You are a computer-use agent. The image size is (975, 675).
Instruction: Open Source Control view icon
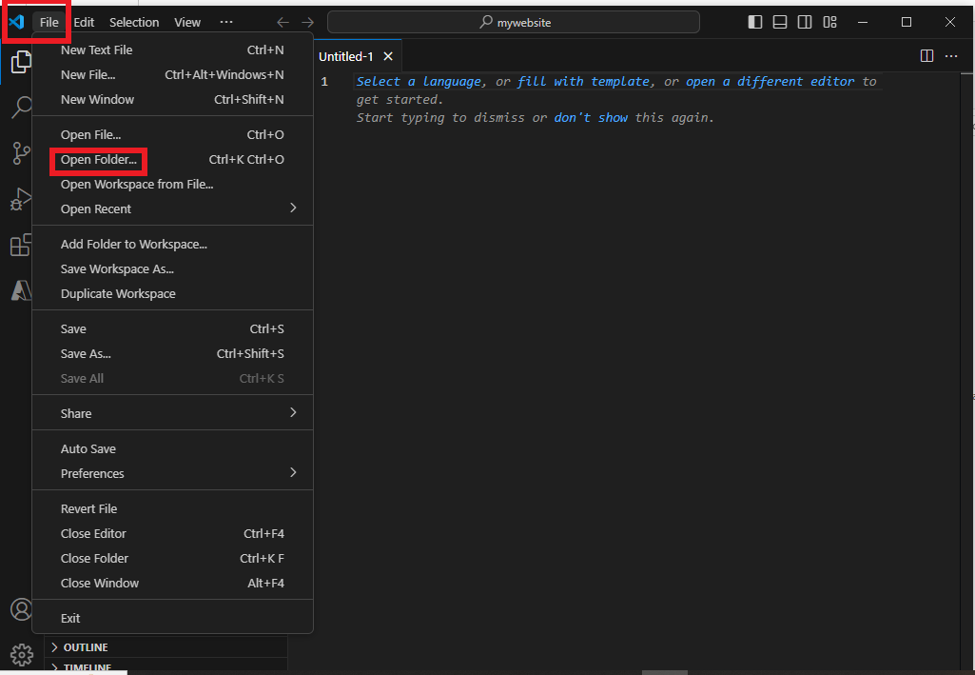point(20,152)
